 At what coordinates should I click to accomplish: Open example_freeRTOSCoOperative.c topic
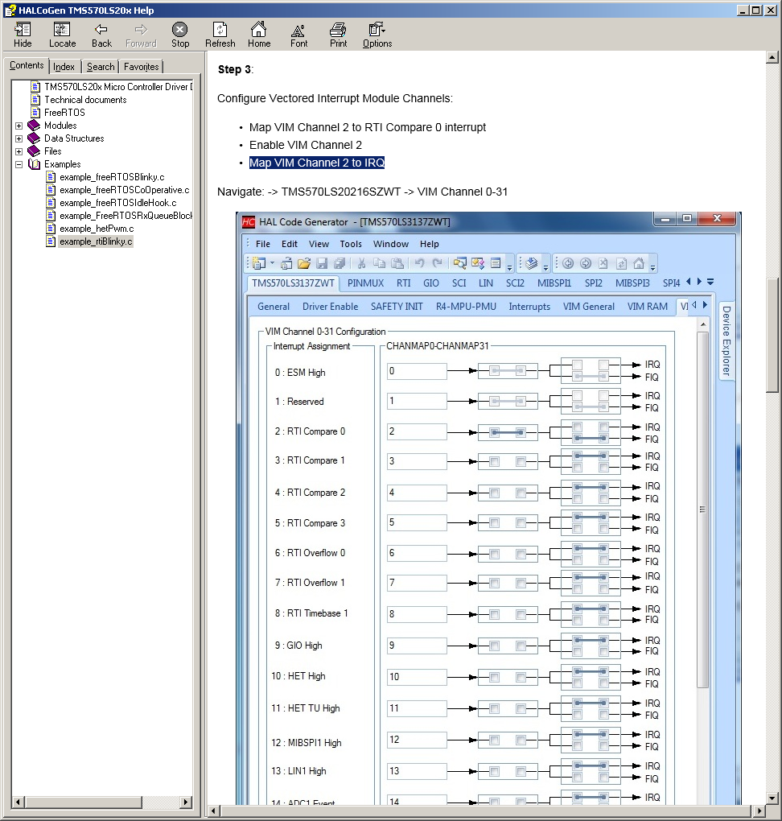point(125,190)
